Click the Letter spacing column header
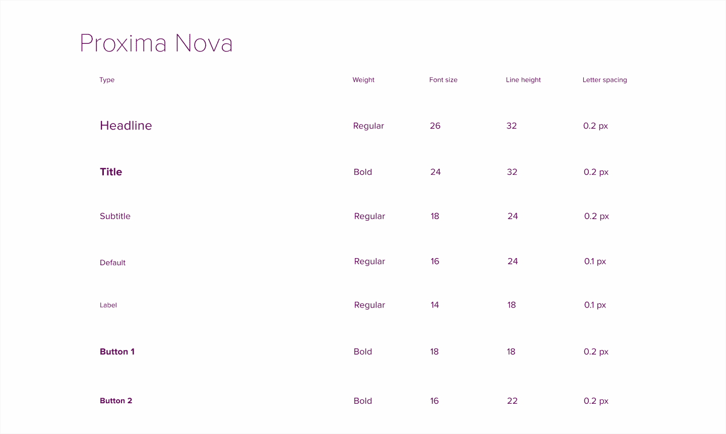This screenshot has height=434, width=726. 604,80
